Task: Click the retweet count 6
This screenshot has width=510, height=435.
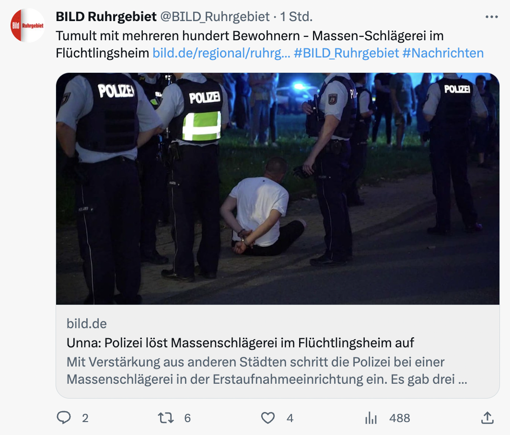Action: [x=187, y=418]
